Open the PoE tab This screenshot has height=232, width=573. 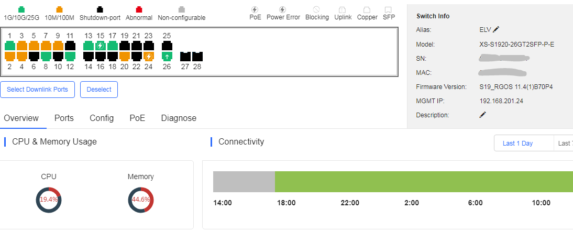[137, 118]
